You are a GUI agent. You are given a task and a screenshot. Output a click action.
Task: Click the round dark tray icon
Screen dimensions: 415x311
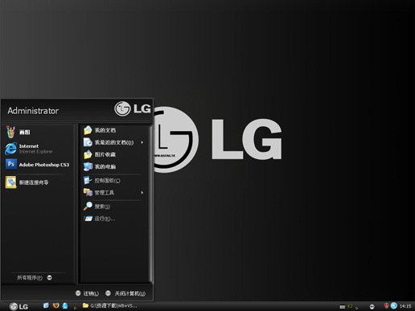pyautogui.click(x=372, y=307)
